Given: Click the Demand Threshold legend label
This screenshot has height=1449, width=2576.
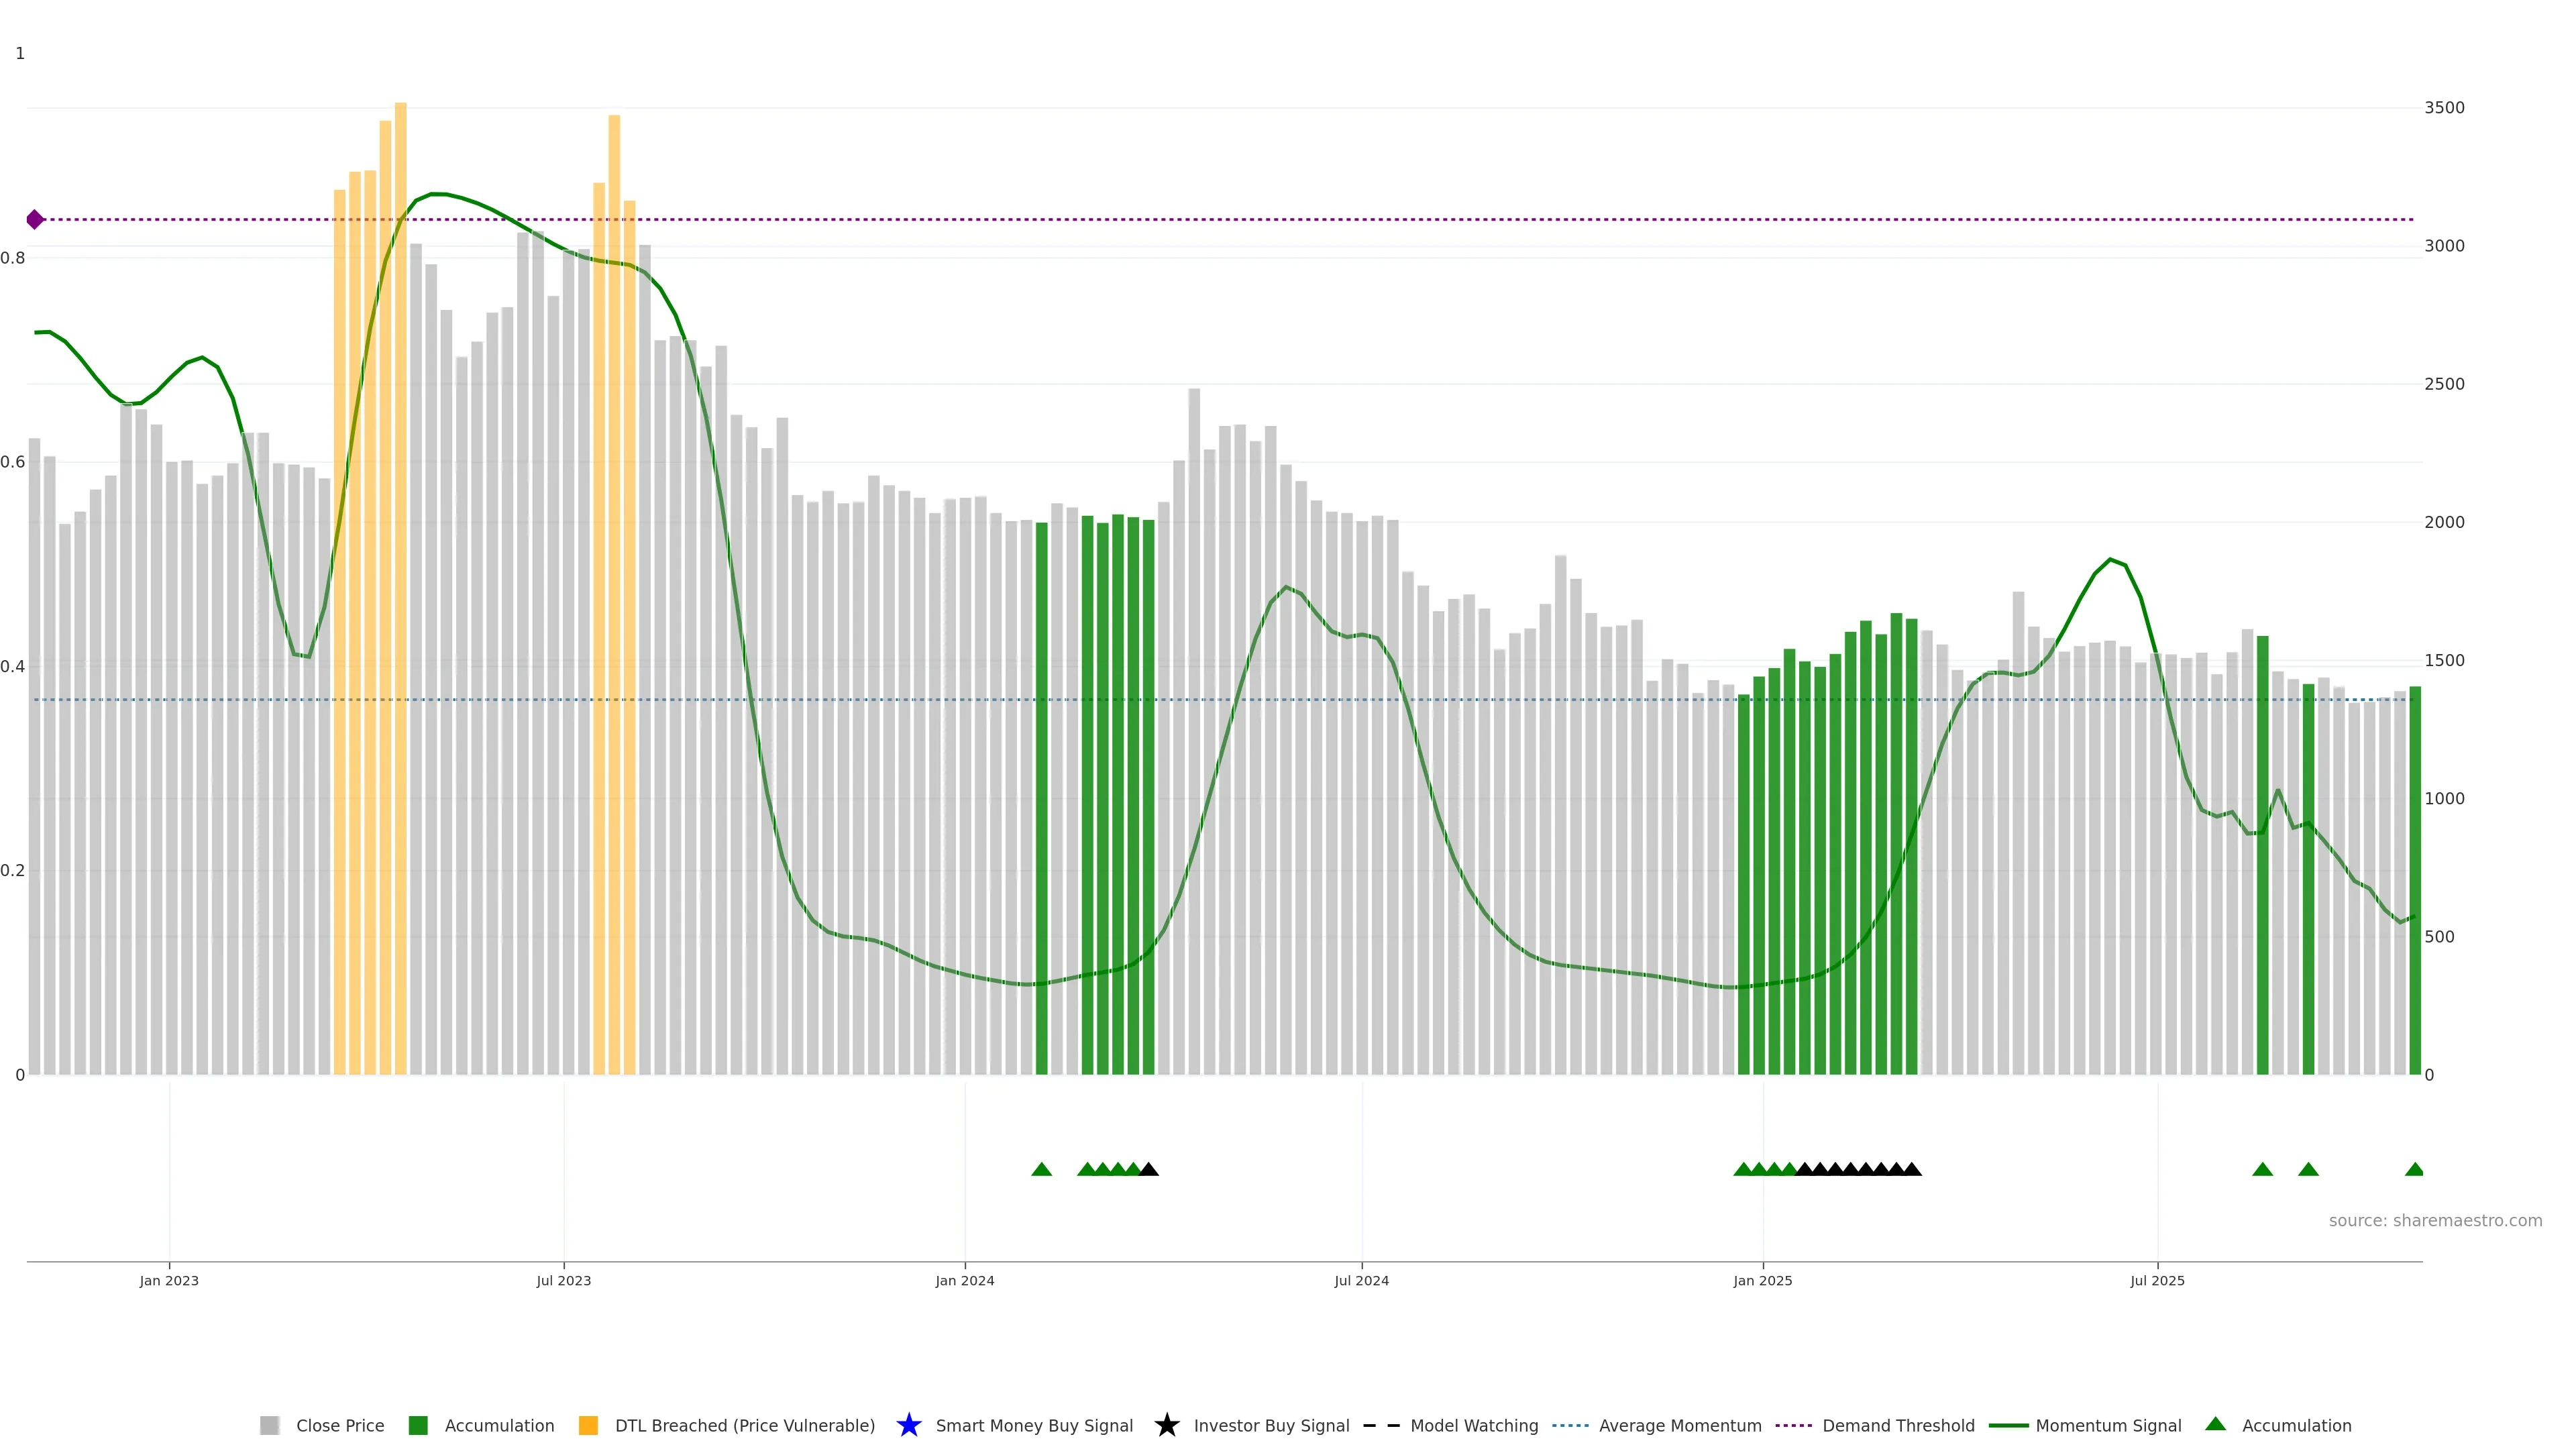Looking at the screenshot, I should tap(1898, 1426).
